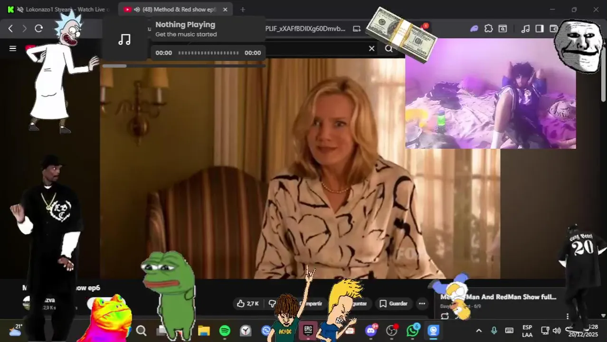This screenshot has height=342, width=607.
Task: Open the volume speaker tray icon
Action: click(x=557, y=331)
